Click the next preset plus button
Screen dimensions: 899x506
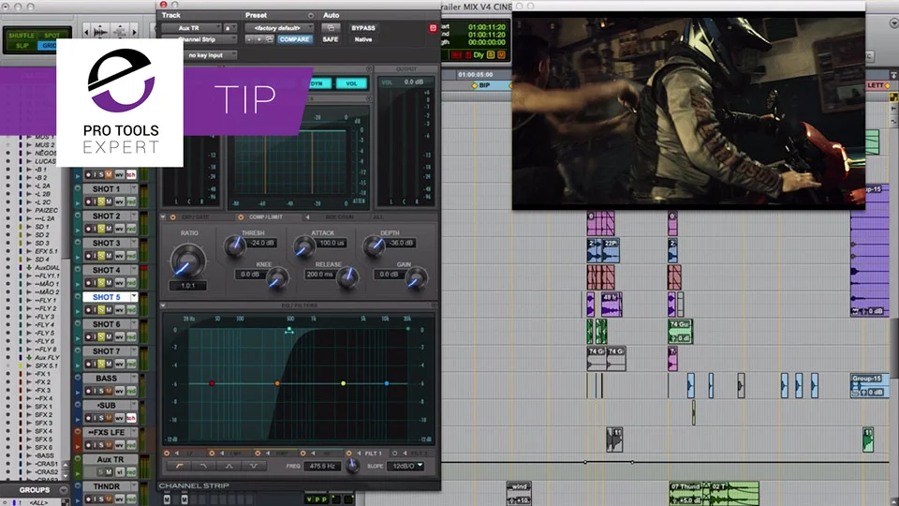point(258,39)
